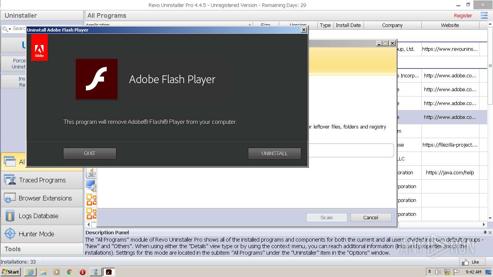Click the highlighted row's adobe.com website
This screenshot has height=277, width=493.
[450, 117]
